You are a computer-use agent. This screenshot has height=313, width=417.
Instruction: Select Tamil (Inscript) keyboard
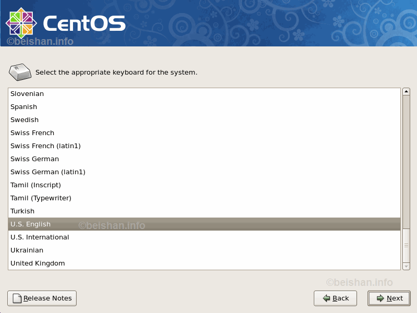[x=35, y=185]
